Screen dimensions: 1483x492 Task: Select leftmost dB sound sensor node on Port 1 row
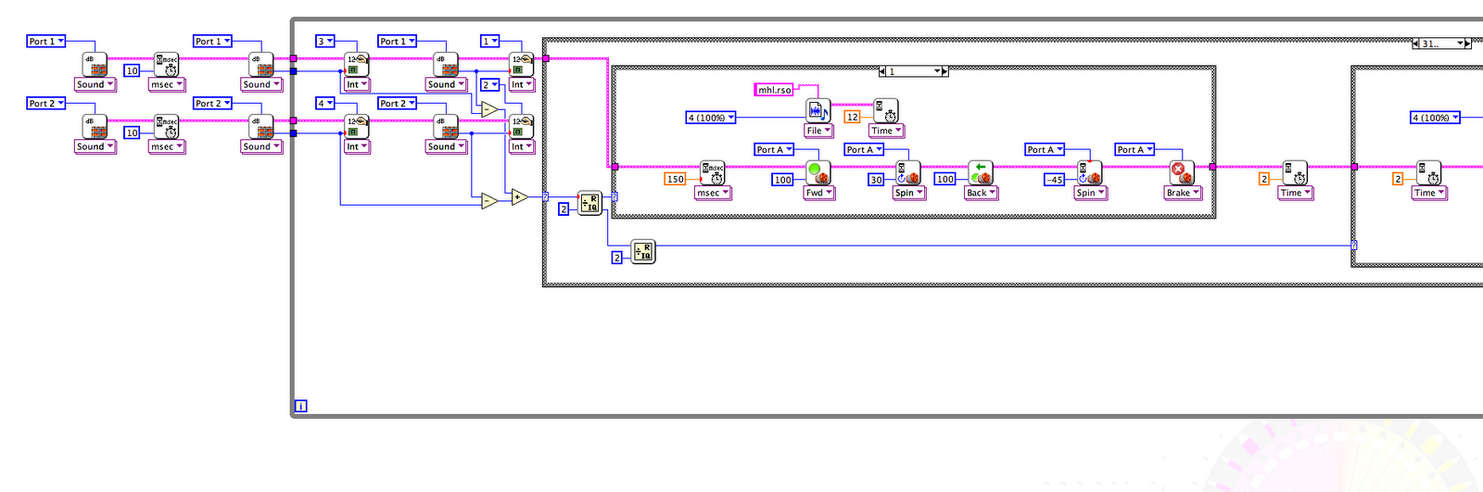click(95, 64)
